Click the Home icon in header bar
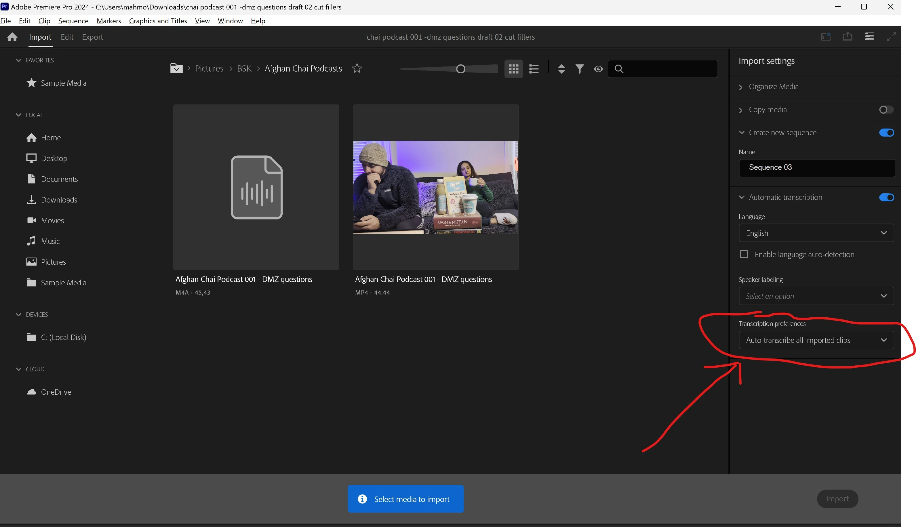This screenshot has width=916, height=527. [x=12, y=37]
